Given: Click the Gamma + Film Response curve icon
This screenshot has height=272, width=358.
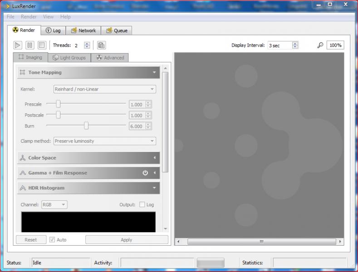Looking at the screenshot, I should coord(23,173).
